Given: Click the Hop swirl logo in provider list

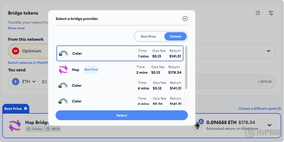Looking at the screenshot, I should pyautogui.click(x=63, y=69).
